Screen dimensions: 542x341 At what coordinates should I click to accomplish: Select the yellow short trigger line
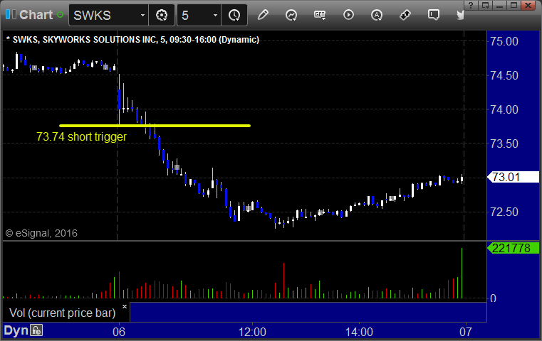click(x=155, y=126)
